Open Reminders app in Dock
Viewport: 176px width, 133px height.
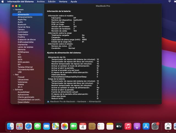tap(101, 126)
